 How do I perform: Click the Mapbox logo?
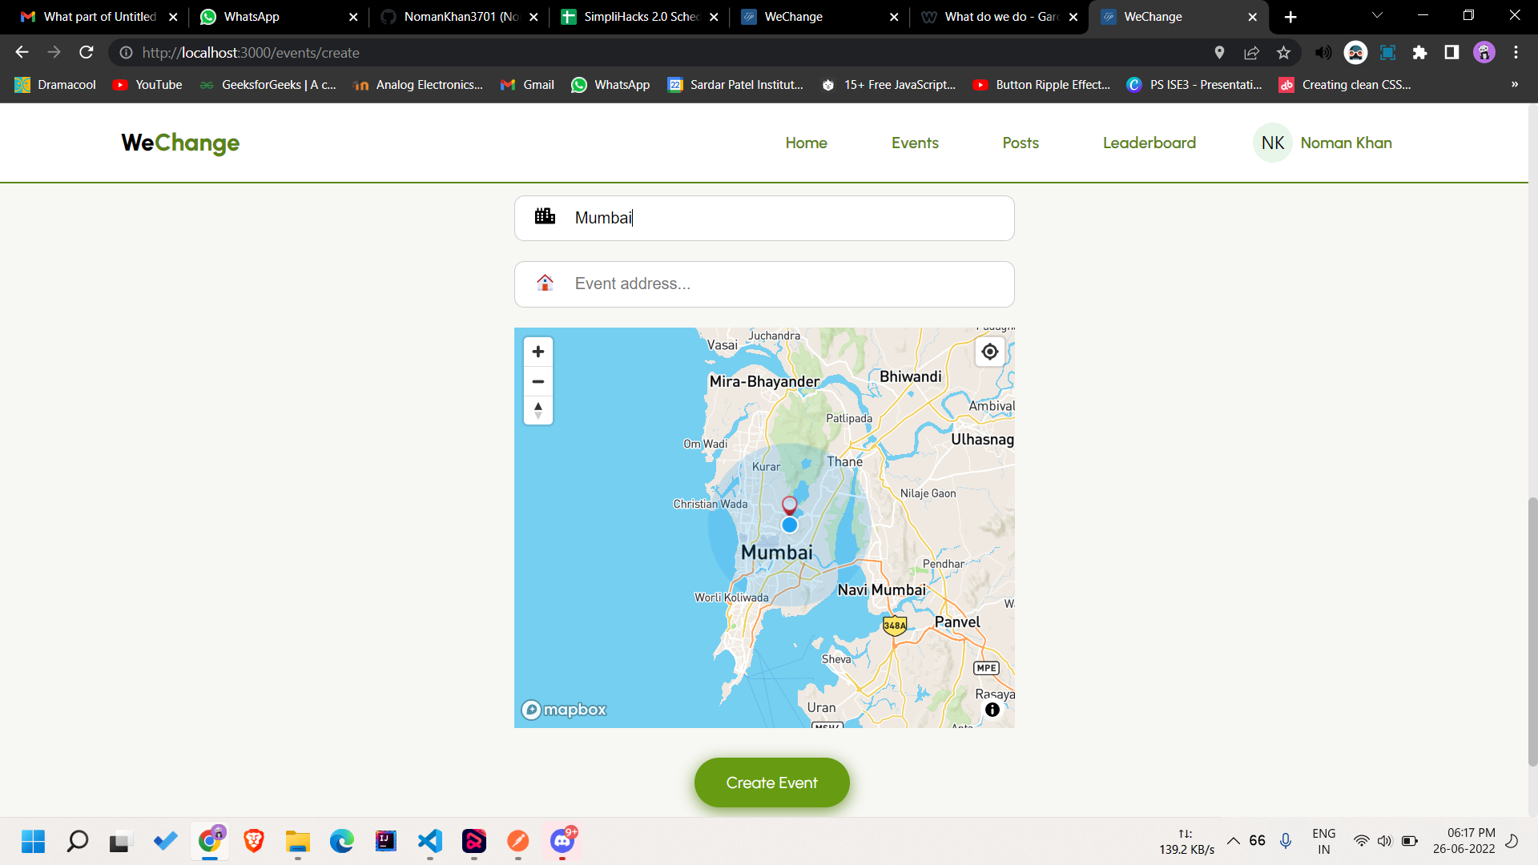[564, 710]
